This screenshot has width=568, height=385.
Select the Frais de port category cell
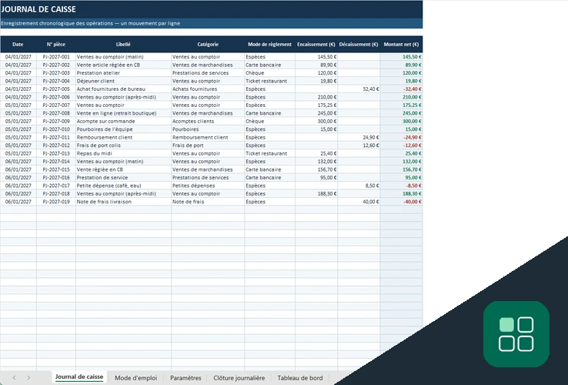click(208, 146)
